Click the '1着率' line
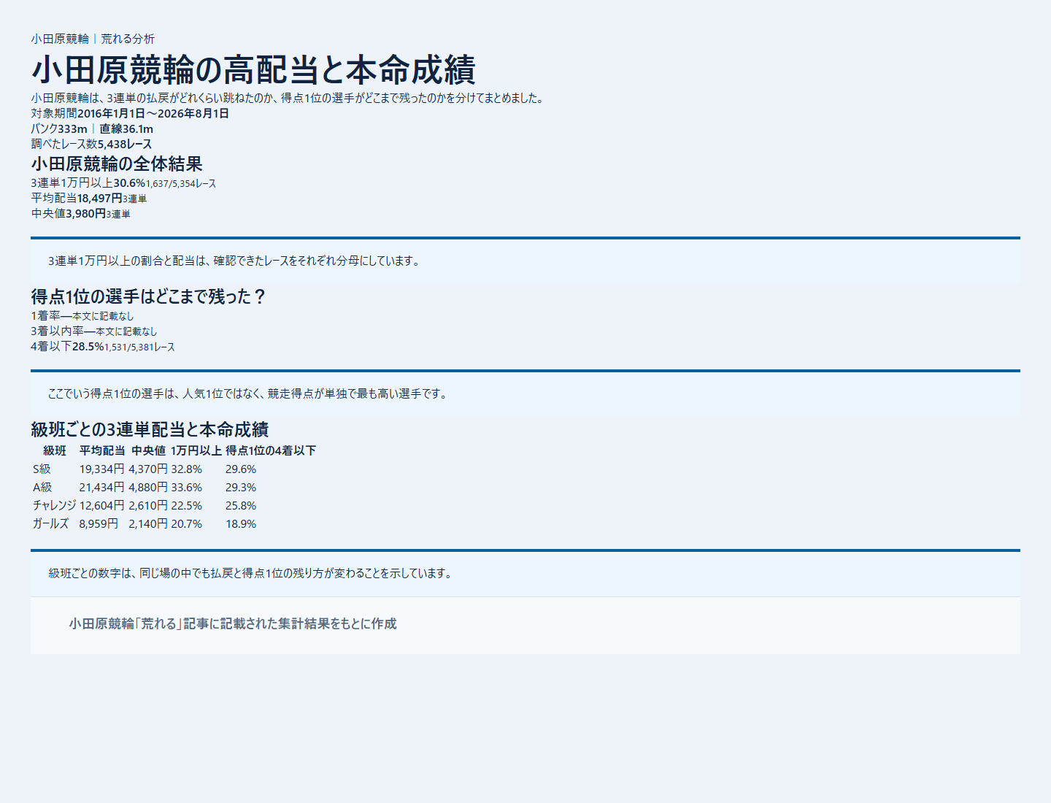Viewport: 1051px width, 803px height. [82, 315]
